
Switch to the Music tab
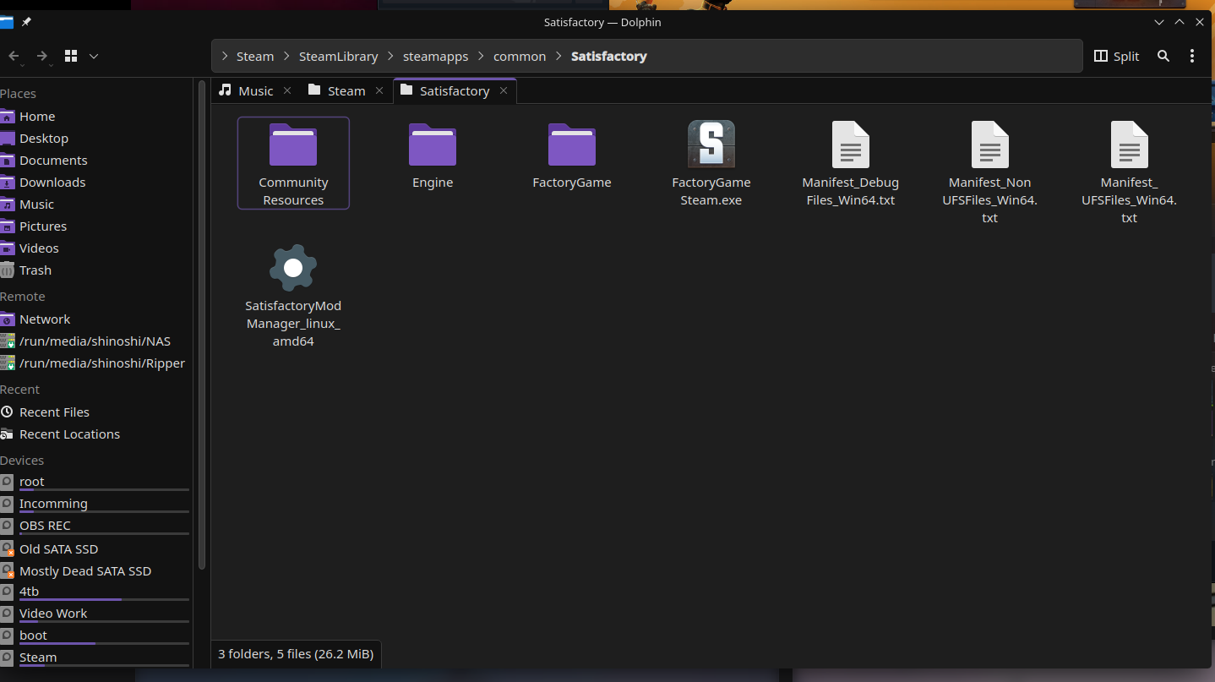[x=255, y=90]
